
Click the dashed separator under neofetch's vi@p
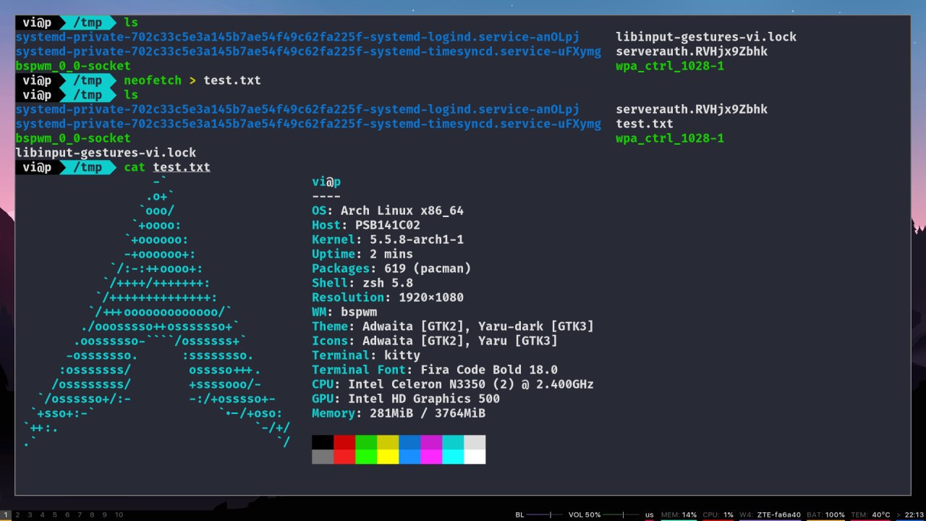click(326, 196)
